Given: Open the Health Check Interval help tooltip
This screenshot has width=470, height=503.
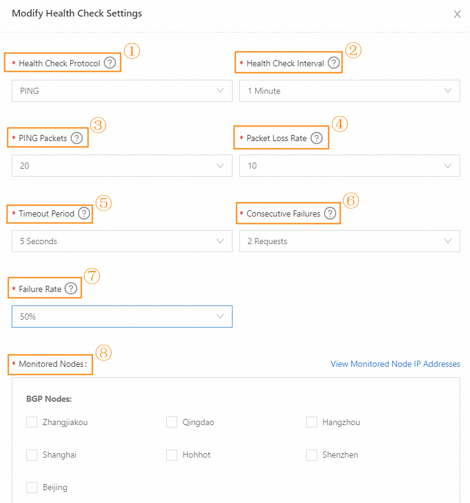Looking at the screenshot, I should pos(333,63).
